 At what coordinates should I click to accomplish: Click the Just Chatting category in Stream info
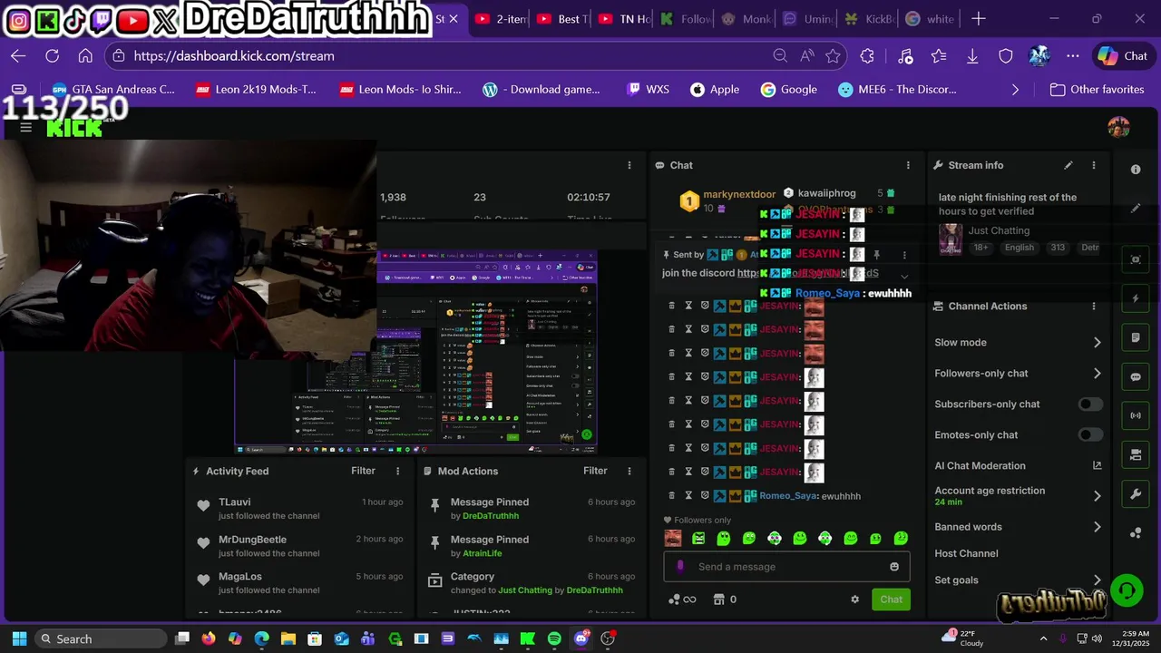(x=999, y=231)
